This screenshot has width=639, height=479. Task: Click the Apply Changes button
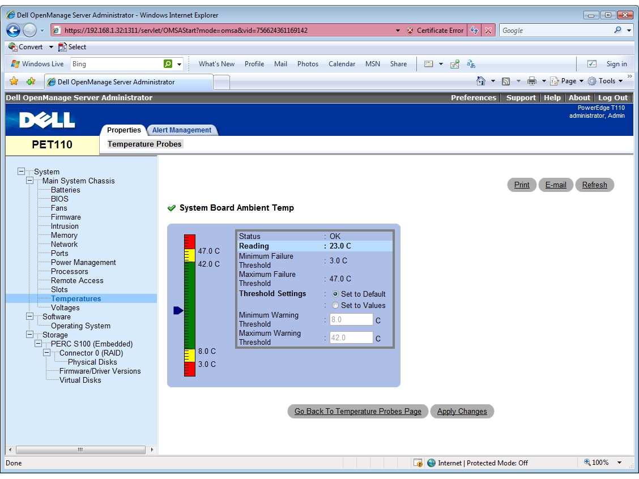click(x=462, y=412)
